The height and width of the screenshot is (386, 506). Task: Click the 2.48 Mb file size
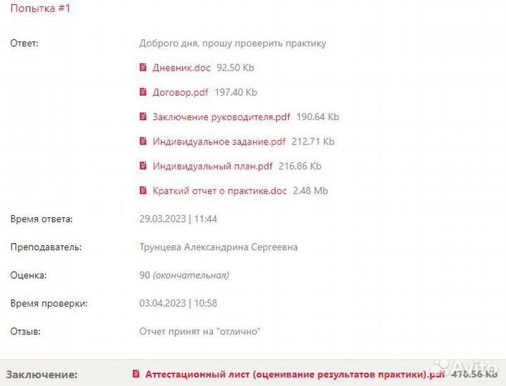[x=310, y=191]
